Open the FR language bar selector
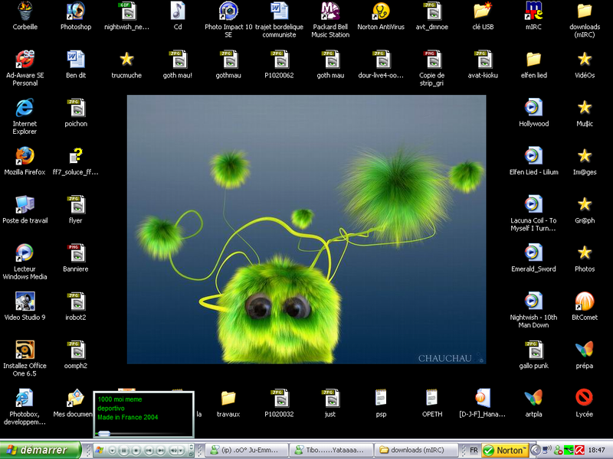The width and height of the screenshot is (613, 459). (x=474, y=450)
